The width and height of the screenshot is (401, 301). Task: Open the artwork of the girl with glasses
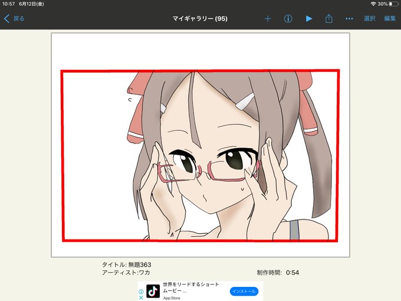pos(200,145)
